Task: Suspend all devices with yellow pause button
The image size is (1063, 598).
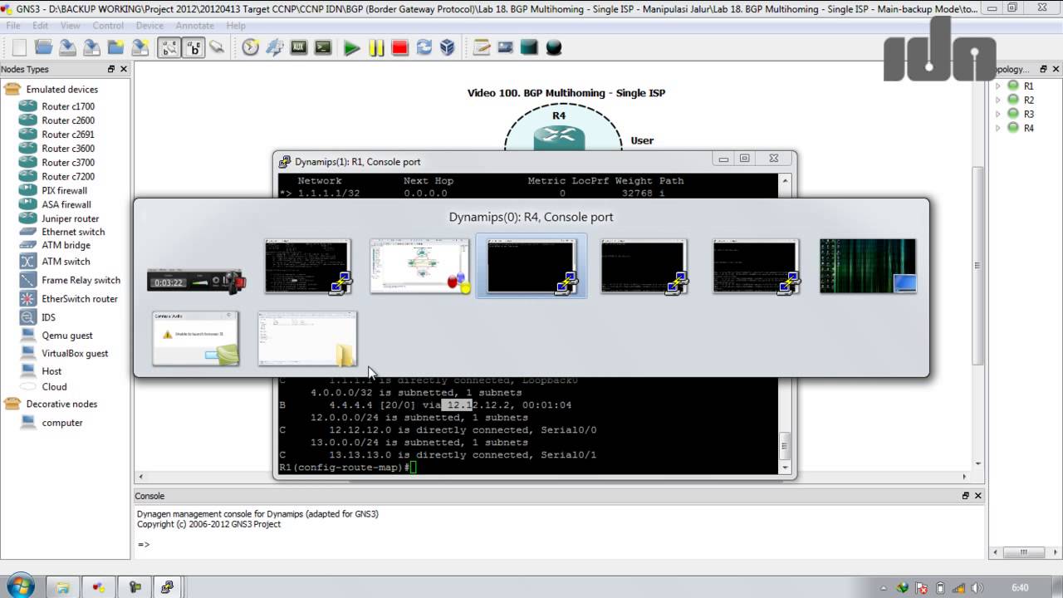Action: pos(376,48)
